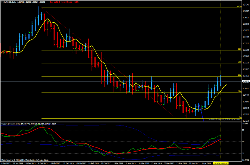Image resolution: width=250 pixels, height=165 pixels.
Task: Click the 1.36130 price axis label
Action: tap(246, 18)
